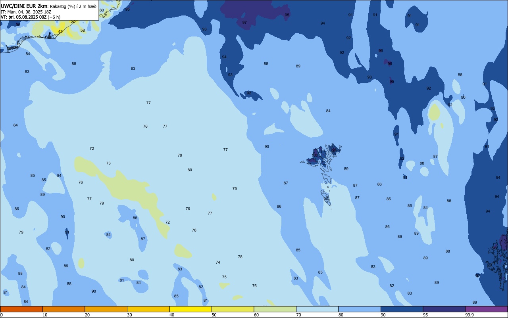508x318 pixels.
Task: Click the '40' legend tick label
Action: pos(172,315)
